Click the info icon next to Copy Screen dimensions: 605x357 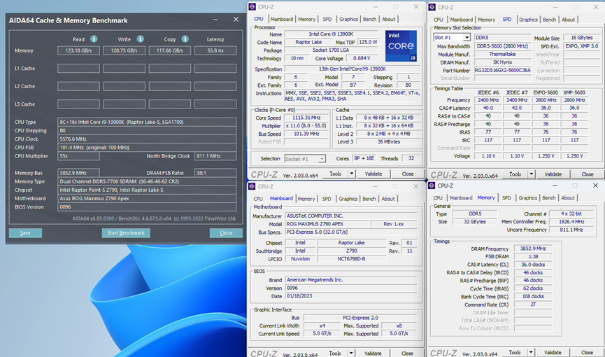pos(185,39)
